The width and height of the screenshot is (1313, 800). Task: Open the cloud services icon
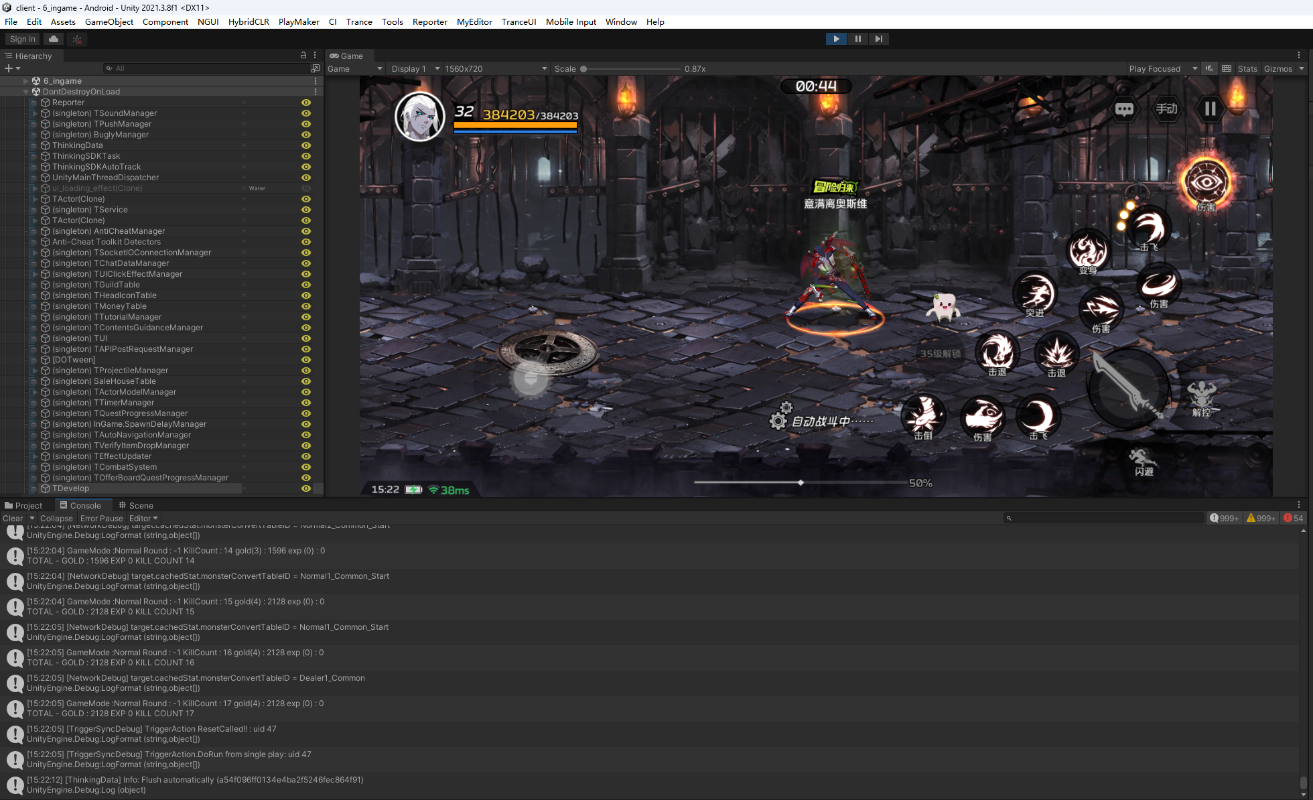point(54,39)
